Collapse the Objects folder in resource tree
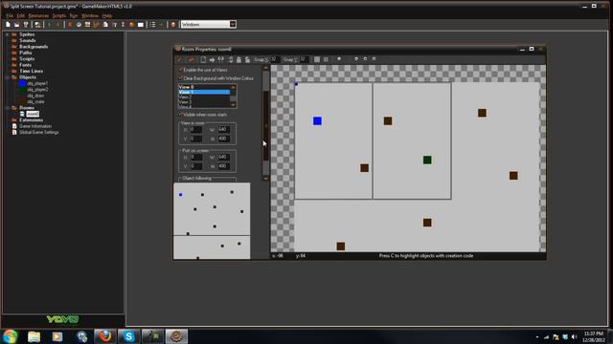Image resolution: width=613 pixels, height=344 pixels. point(7,77)
